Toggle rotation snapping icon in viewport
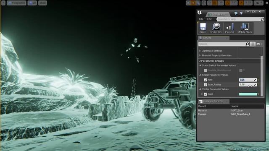Screen dimensions: 269x151 (228, 3)
